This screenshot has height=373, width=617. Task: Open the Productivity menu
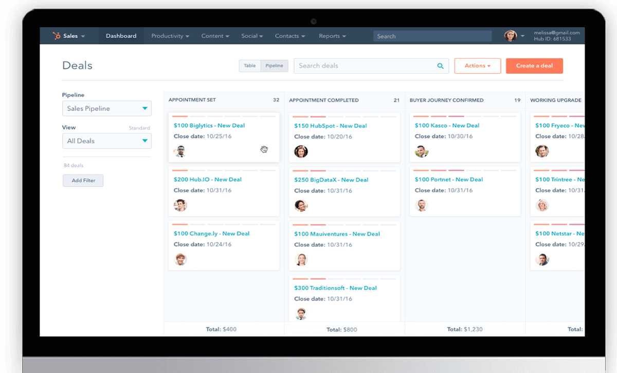[170, 36]
